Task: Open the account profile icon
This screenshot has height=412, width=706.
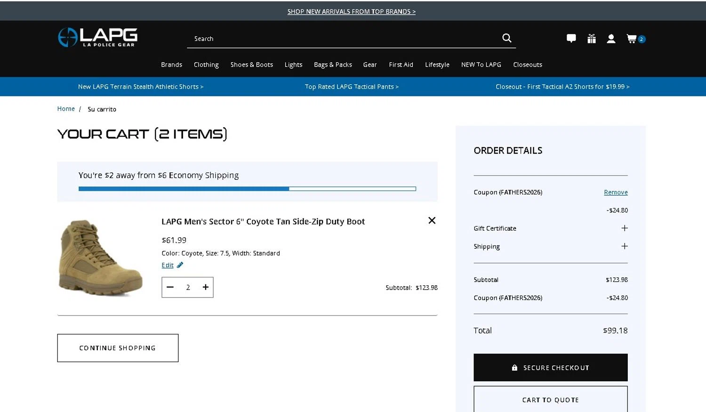Action: pyautogui.click(x=611, y=39)
